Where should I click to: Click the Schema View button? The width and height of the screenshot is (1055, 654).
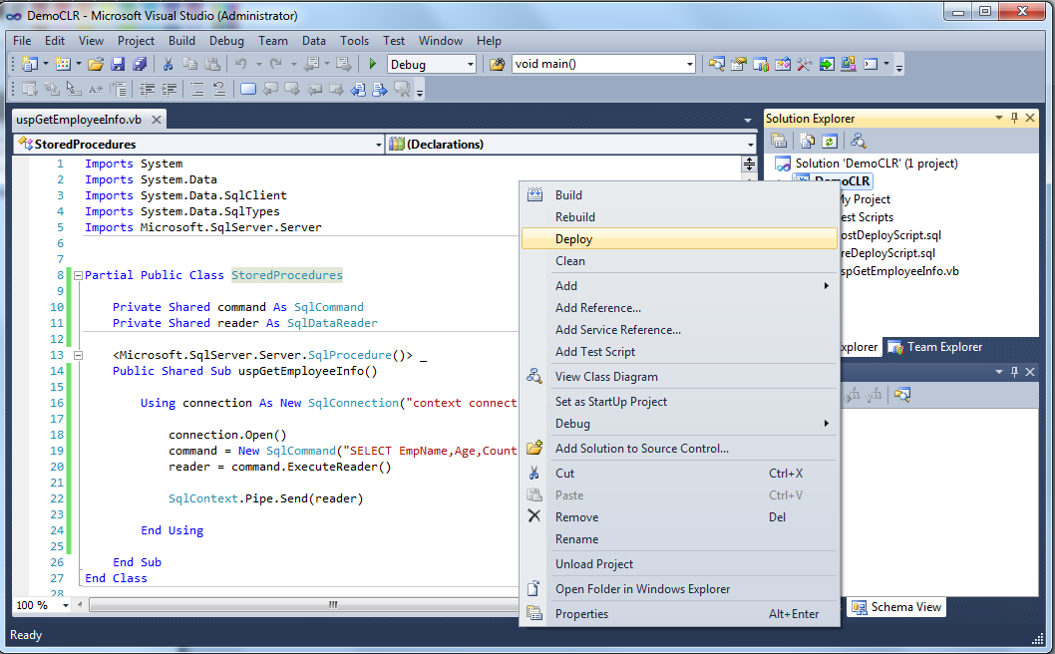895,606
